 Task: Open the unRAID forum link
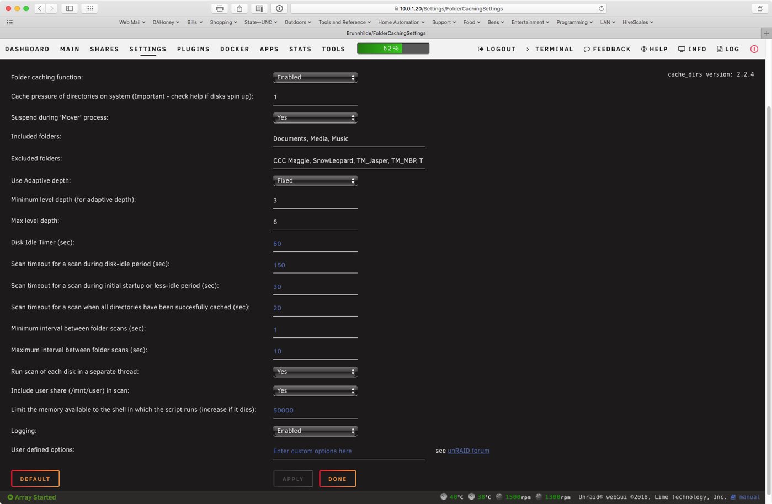[468, 451]
